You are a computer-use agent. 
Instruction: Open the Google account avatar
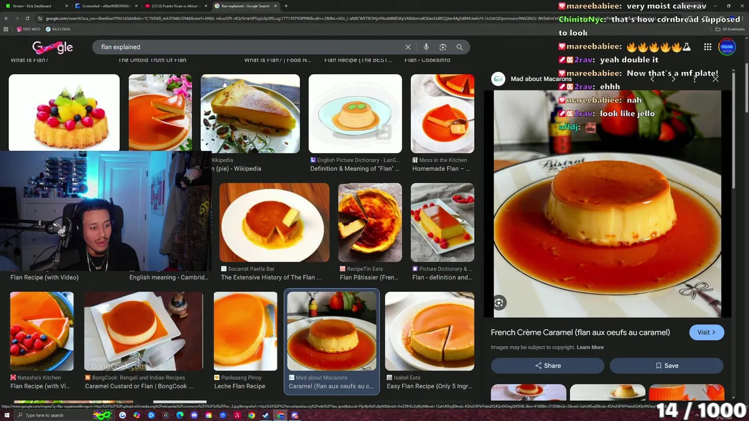pyautogui.click(x=727, y=47)
